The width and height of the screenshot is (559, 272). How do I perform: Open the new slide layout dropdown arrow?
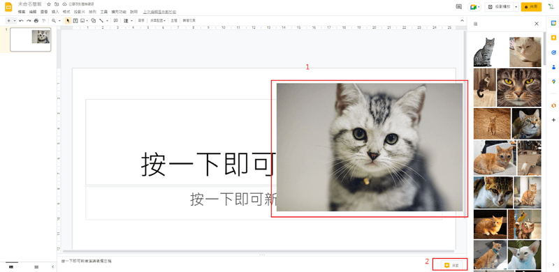tap(15, 21)
